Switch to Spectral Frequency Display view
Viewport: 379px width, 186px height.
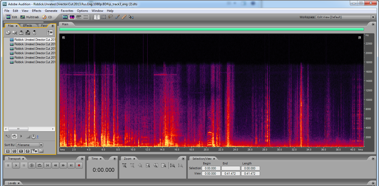click(72, 17)
